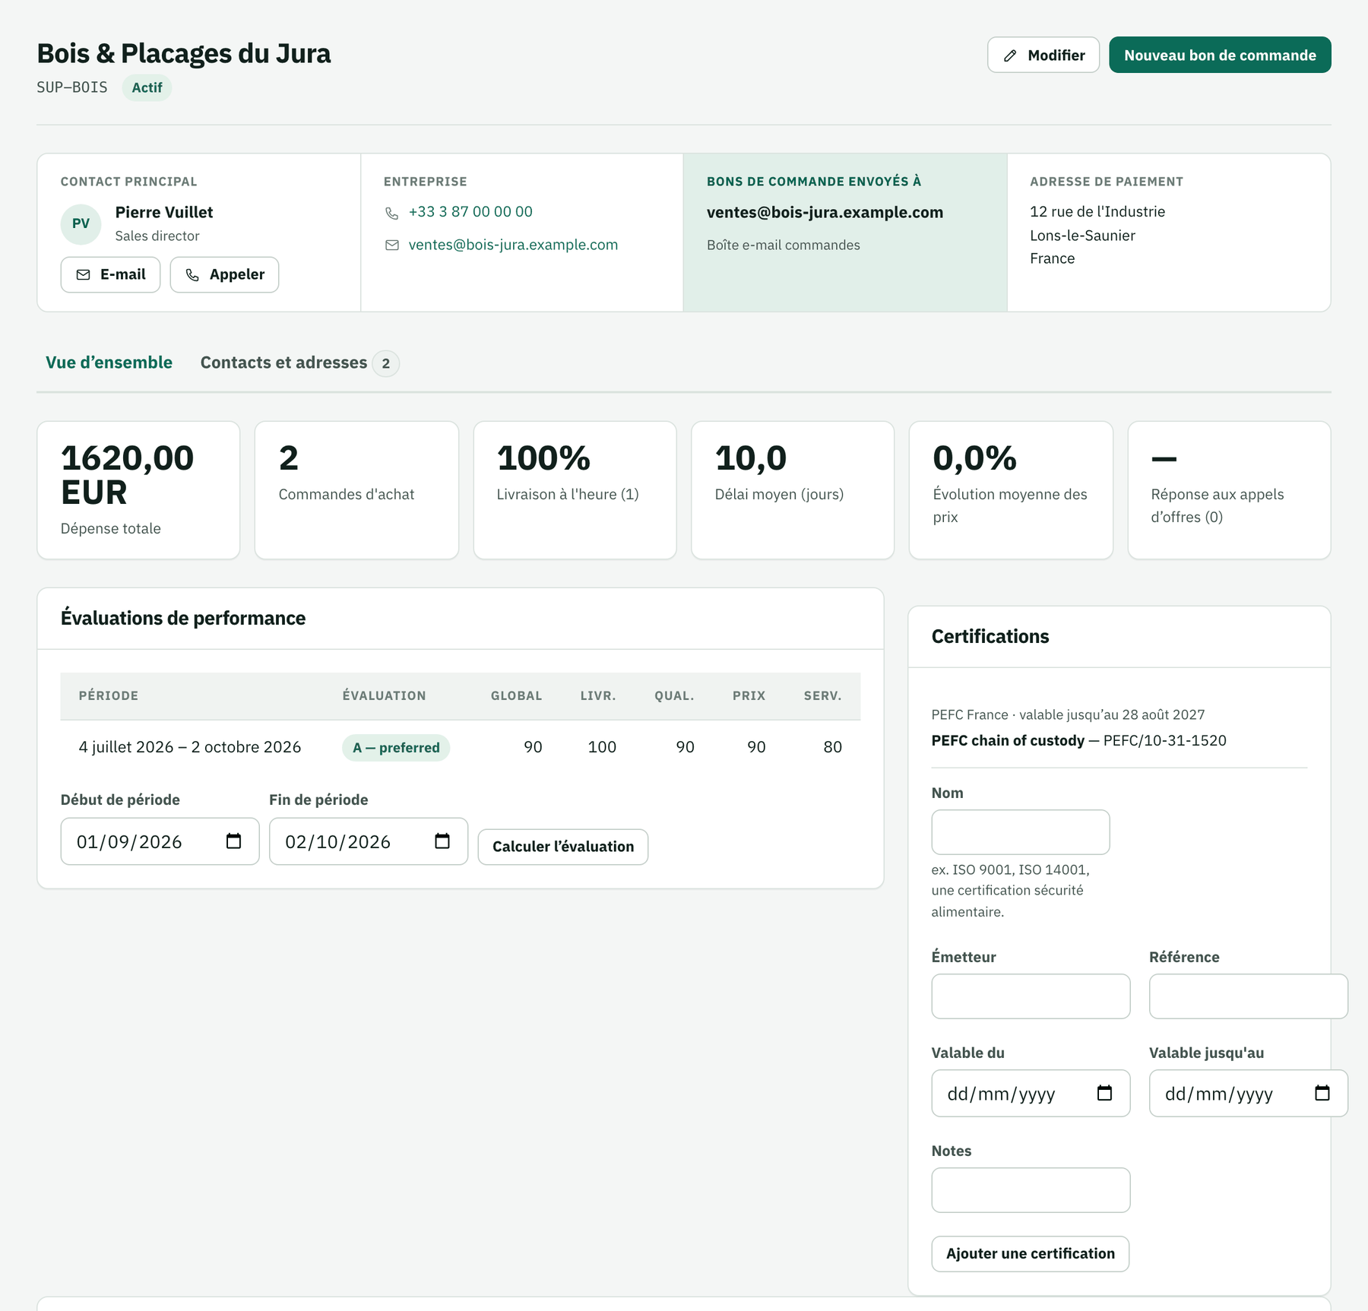Switch to Vue d'ensemble tab
Screen dimensions: 1368x1311
(x=109, y=363)
